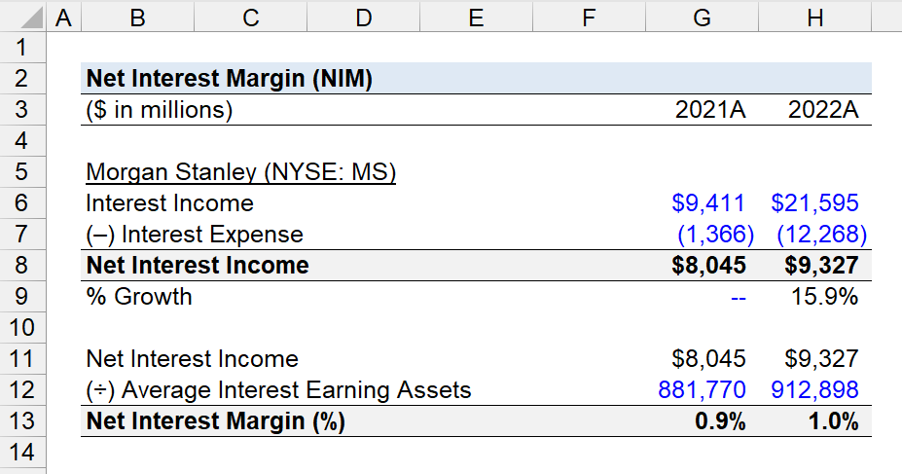Select row 9 header
The width and height of the screenshot is (902, 474).
(x=22, y=296)
